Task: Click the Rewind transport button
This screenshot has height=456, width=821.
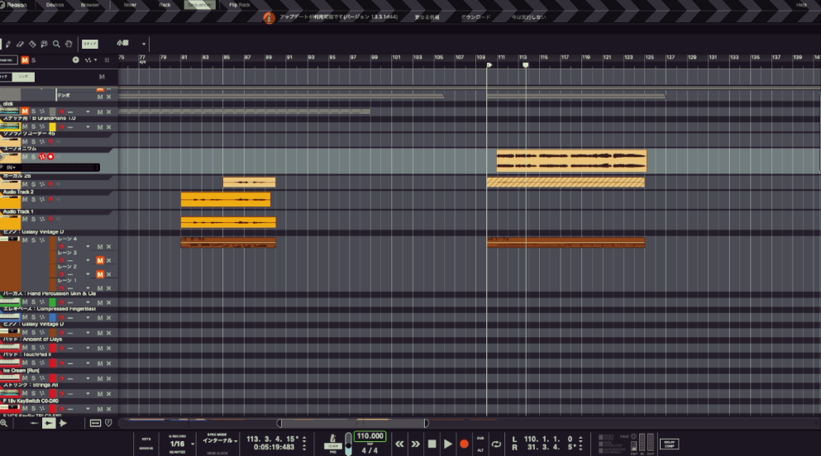Action: [x=400, y=444]
